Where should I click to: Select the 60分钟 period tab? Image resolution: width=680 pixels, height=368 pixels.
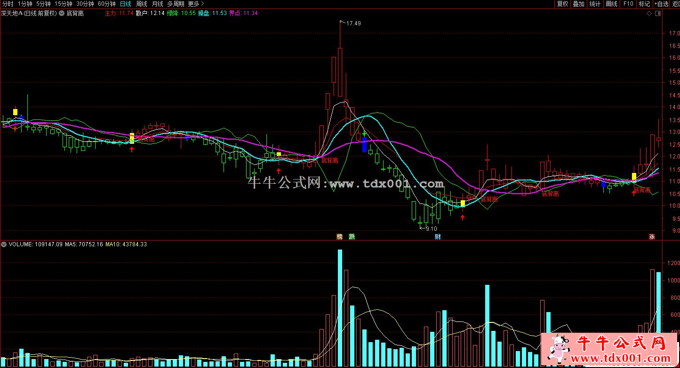(x=106, y=4)
